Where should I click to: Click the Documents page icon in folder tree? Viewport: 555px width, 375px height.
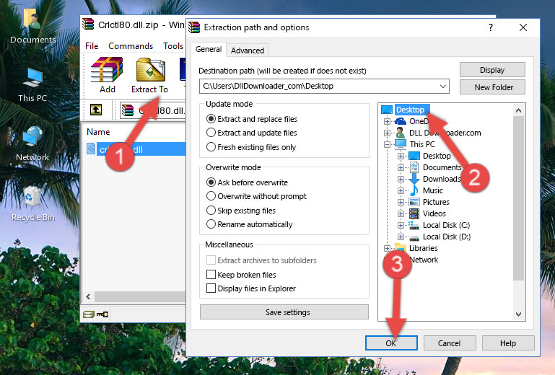click(x=414, y=167)
